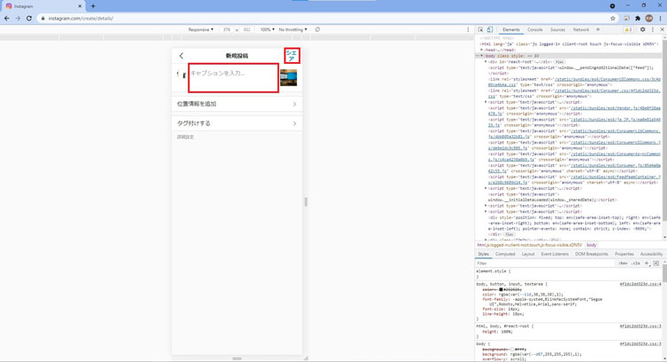Expand the head element node
667x362 pixels.
point(481,50)
